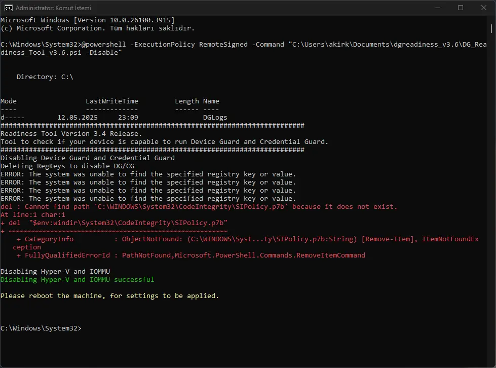
Task: Click 'Please reboot the machine' message
Action: [x=110, y=296]
